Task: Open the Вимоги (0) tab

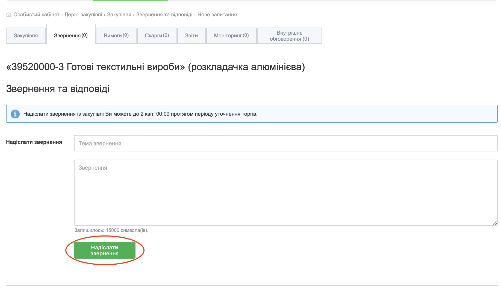Action: (116, 35)
